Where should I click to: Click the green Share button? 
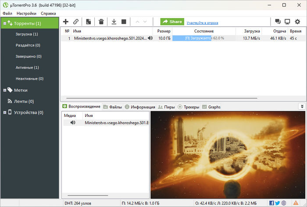point(172,22)
